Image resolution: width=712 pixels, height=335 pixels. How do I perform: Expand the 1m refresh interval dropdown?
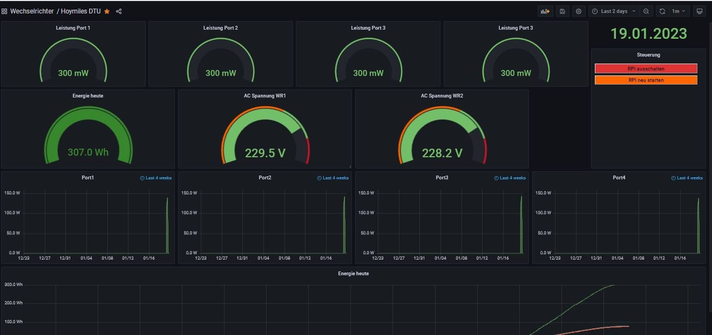679,11
